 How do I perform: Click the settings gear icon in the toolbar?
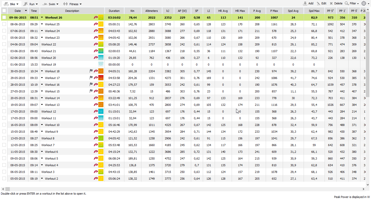(364, 3)
